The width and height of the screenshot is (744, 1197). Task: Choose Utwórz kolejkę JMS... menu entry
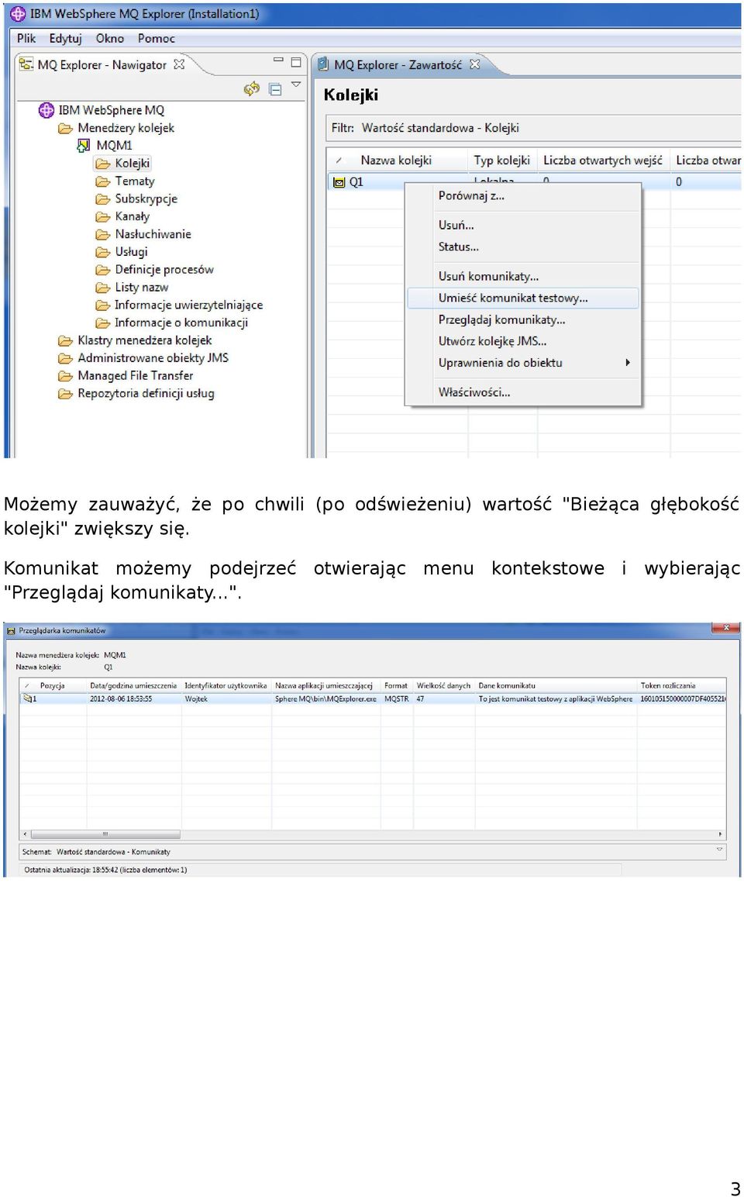pyautogui.click(x=523, y=342)
